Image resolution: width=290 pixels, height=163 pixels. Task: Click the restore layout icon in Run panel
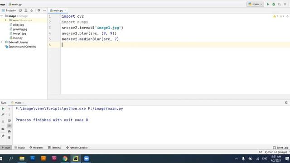(x=3, y=129)
